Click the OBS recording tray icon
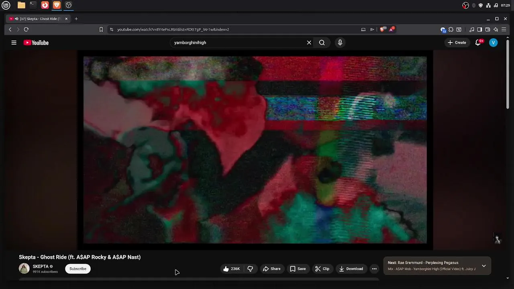This screenshot has width=514, height=289. (x=466, y=5)
